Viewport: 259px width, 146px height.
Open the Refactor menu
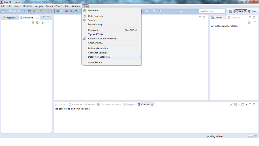[x=27, y=6]
